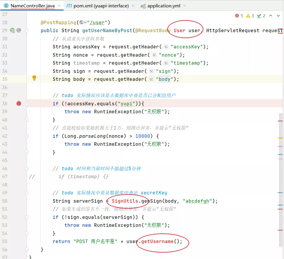Click the commented if (timestamp) line

[84, 177]
